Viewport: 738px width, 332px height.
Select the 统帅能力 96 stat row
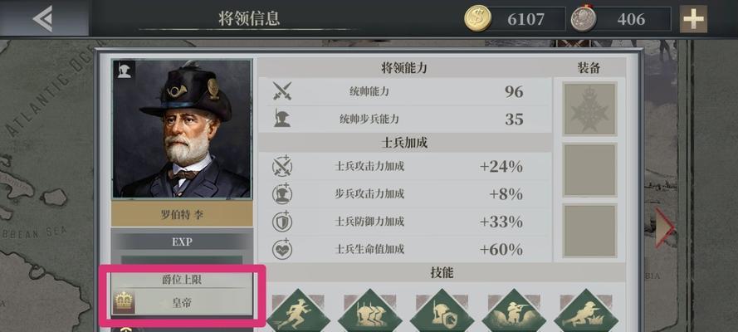405,91
